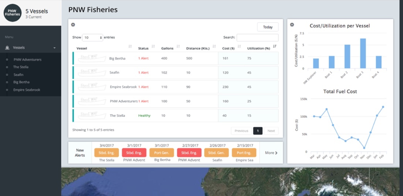
Task: Click the gear icon in vessel table panel
Action: (73, 25)
